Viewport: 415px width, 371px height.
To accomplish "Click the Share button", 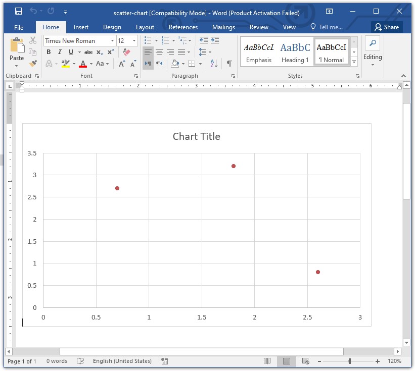I will [387, 27].
